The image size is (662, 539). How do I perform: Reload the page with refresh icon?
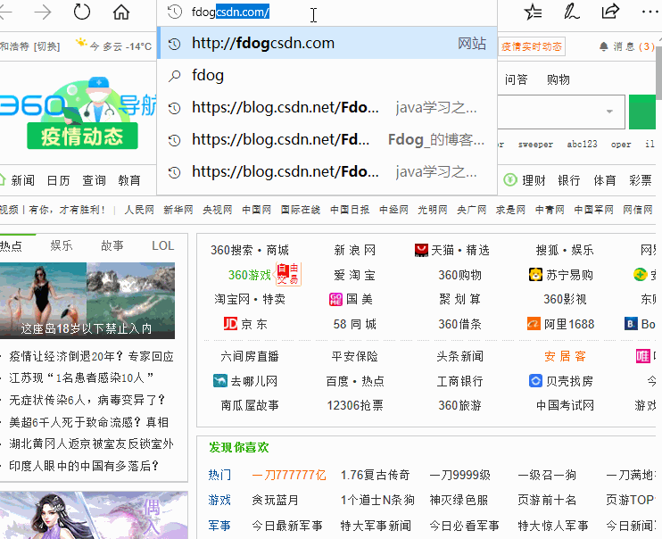81,12
